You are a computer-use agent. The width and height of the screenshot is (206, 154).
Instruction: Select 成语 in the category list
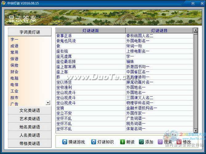pos(14,46)
